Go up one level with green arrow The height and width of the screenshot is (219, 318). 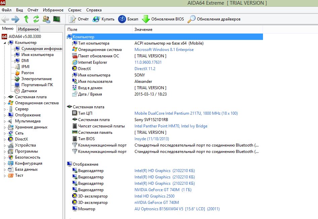pos(26,19)
